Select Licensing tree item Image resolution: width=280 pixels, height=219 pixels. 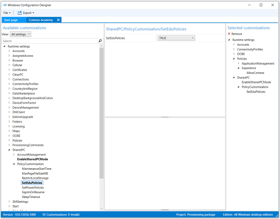point(18,127)
